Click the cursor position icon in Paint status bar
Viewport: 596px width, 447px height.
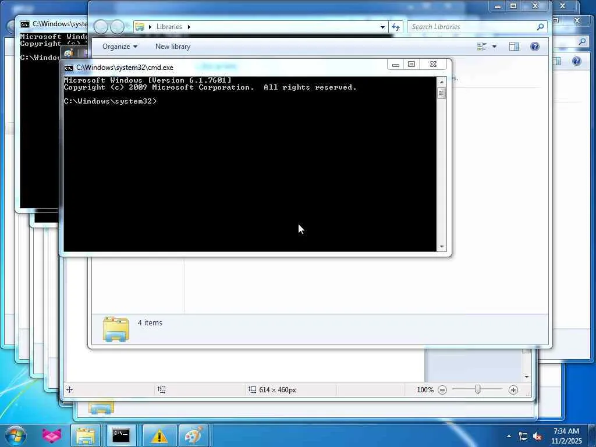coord(70,389)
